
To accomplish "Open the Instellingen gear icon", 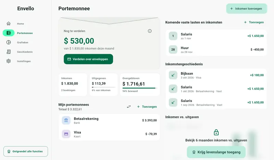I will pyautogui.click(x=9, y=61).
